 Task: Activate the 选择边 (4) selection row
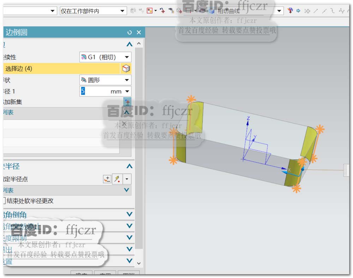[x=61, y=68]
